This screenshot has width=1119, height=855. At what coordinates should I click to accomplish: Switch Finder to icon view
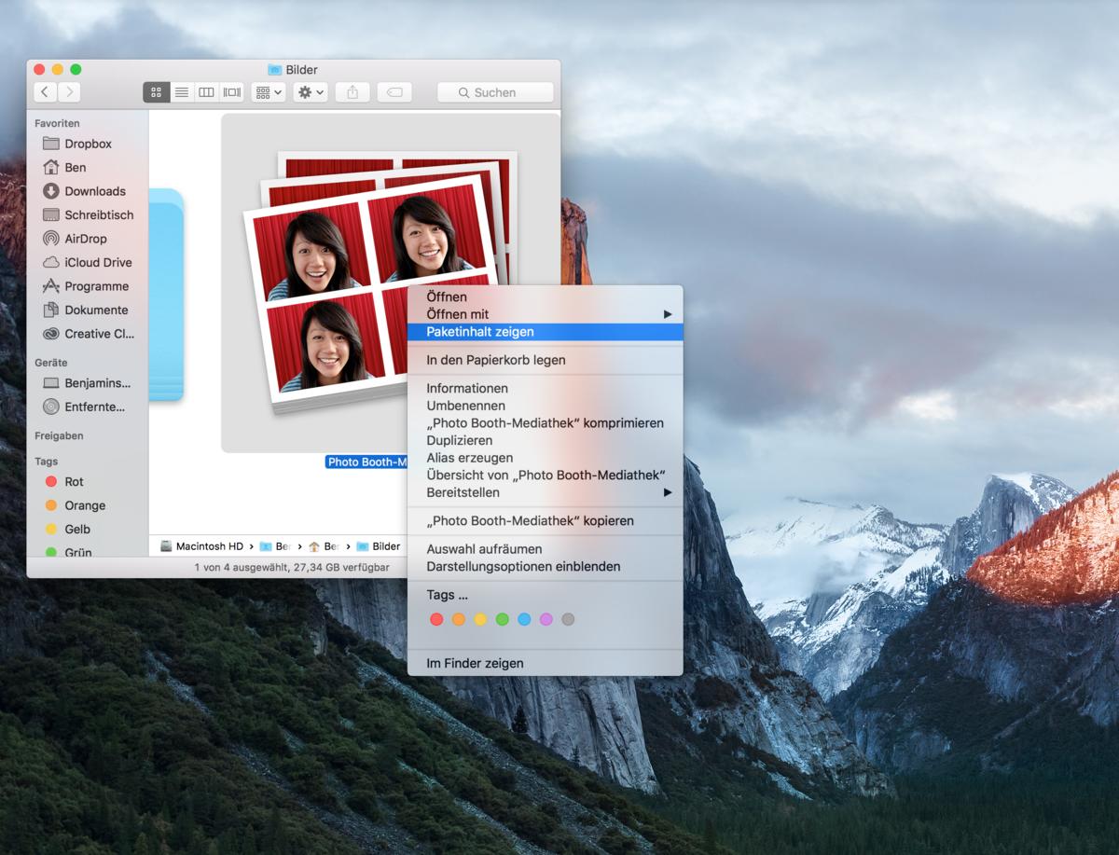156,92
